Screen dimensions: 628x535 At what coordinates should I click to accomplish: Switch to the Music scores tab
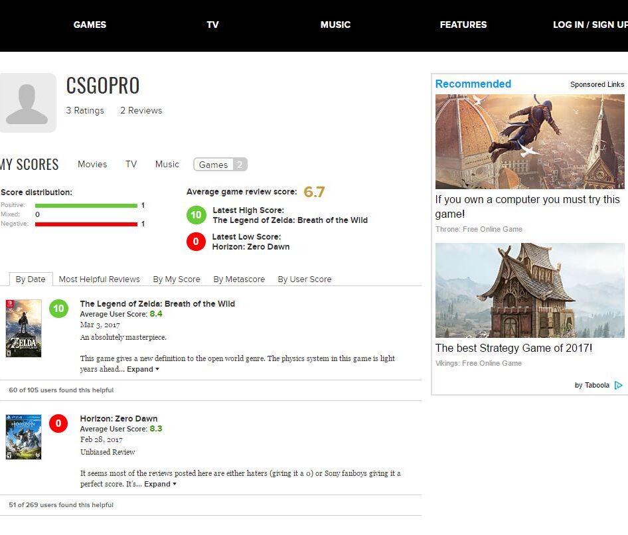tap(167, 164)
